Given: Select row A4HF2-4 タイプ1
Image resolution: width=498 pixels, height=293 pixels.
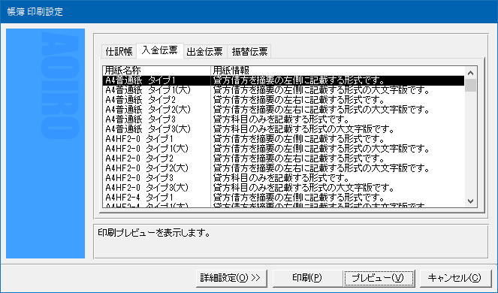Looking at the screenshot, I should pyautogui.click(x=283, y=198).
